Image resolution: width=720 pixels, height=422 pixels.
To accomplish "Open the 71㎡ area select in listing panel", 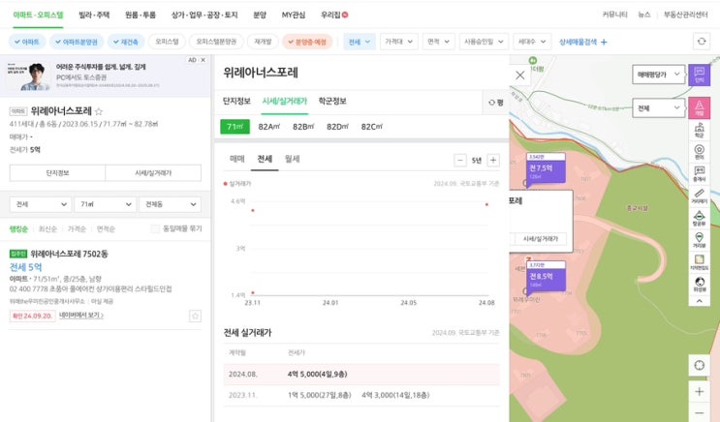I will (106, 204).
